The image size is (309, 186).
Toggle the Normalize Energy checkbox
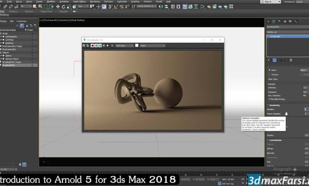[x=269, y=99]
